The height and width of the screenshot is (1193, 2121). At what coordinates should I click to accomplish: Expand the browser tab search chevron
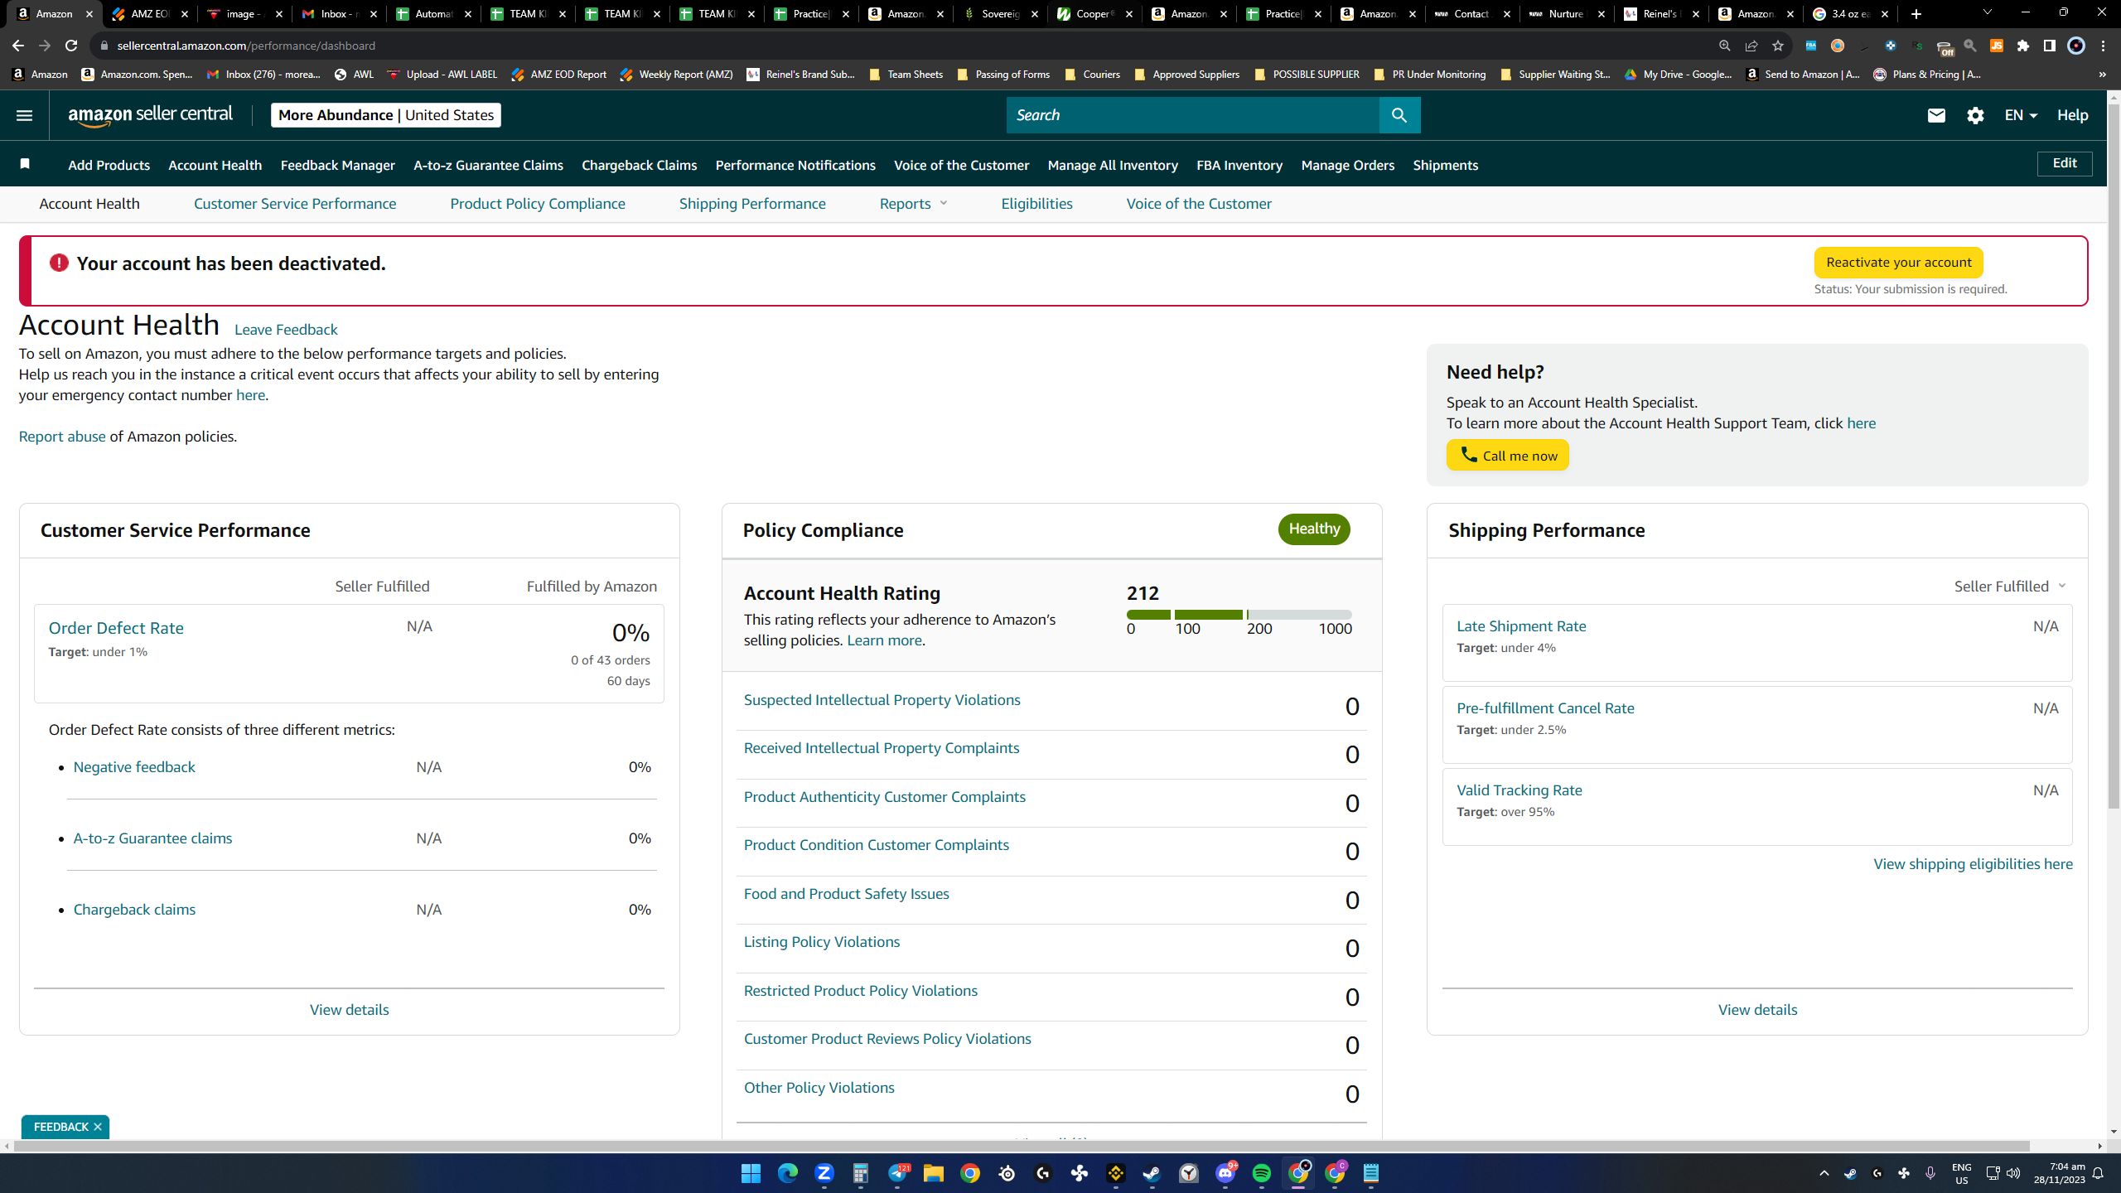(1987, 12)
